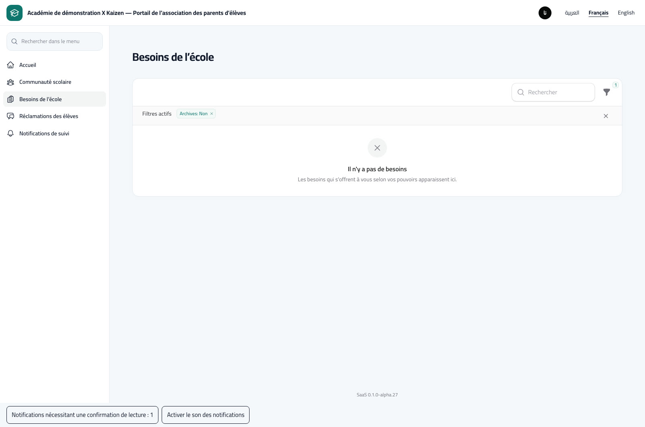The width and height of the screenshot is (645, 427).
Task: Click the Rechercher dans le menu field
Action: (x=54, y=41)
